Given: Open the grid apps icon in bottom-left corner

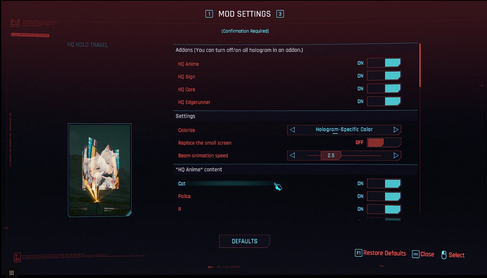Looking at the screenshot, I should pyautogui.click(x=12, y=273).
